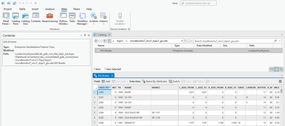Viewport: 285px width, 126px height.
Task: Switch the catalog to list view
Action: (276, 69)
